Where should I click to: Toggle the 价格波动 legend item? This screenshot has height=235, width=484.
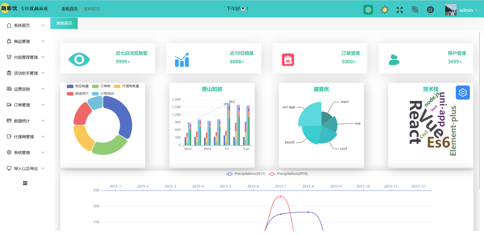point(103,94)
